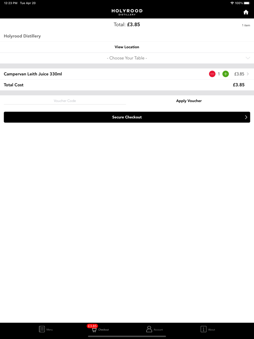Open the Menu tab icon
The height and width of the screenshot is (339, 254).
tap(42, 329)
